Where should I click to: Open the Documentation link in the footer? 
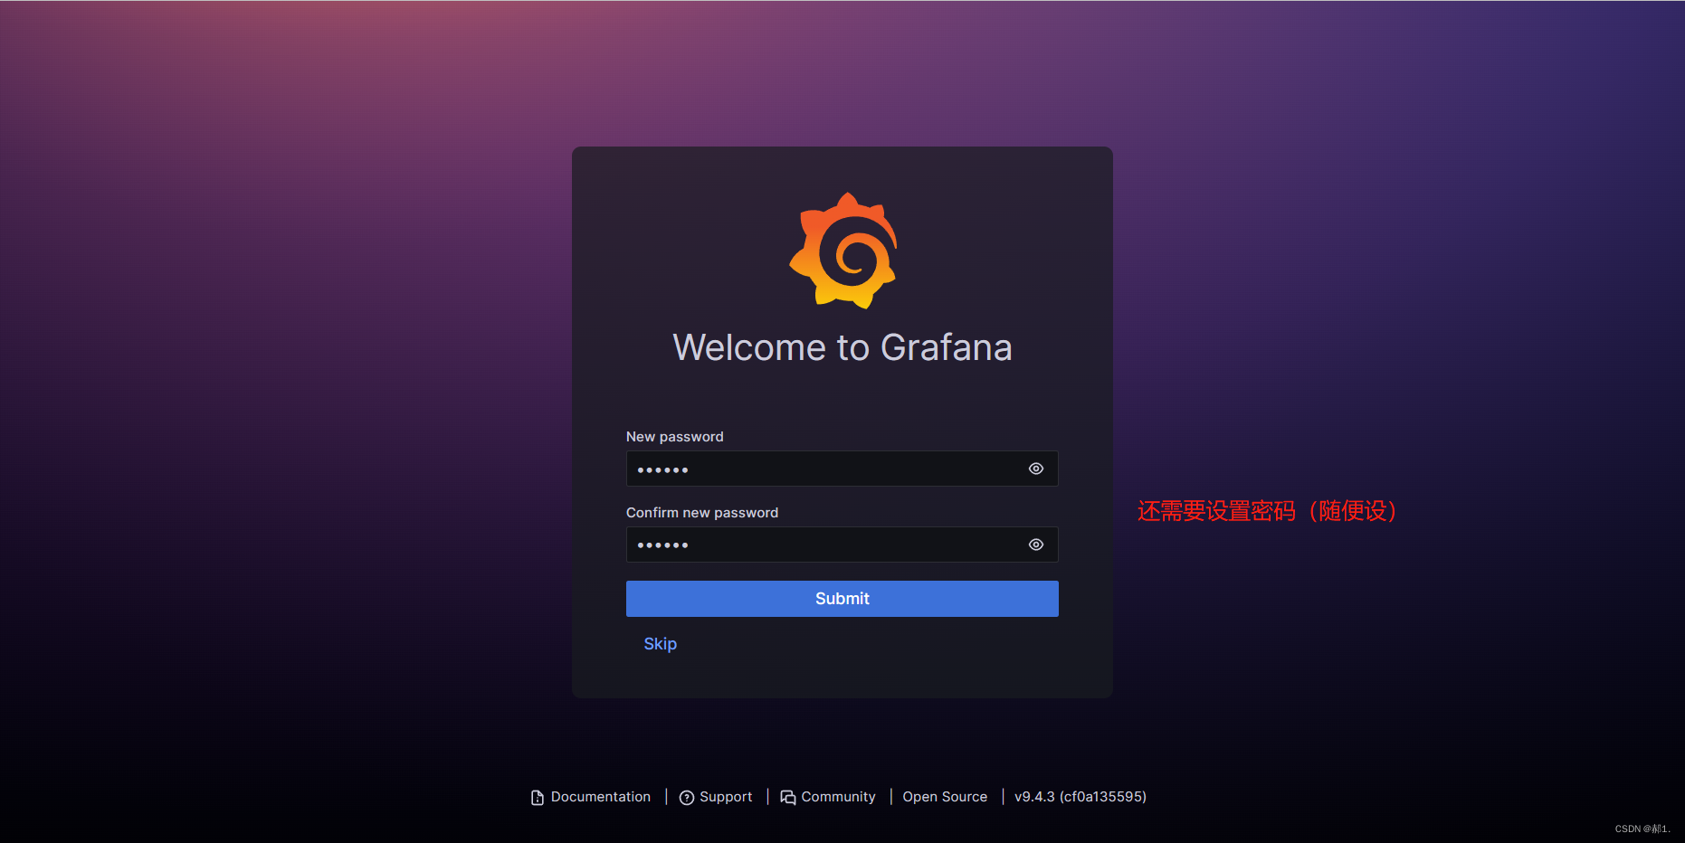pos(591,797)
